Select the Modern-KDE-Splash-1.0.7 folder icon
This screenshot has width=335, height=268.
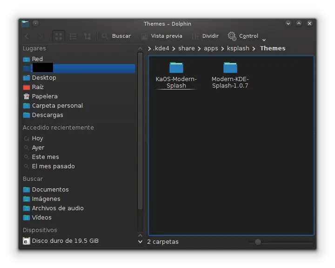click(x=230, y=68)
